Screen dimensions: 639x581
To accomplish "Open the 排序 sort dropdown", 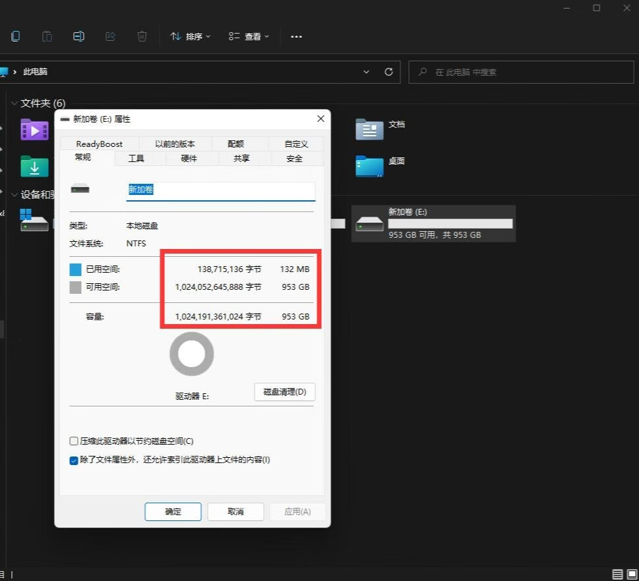I will tap(191, 37).
